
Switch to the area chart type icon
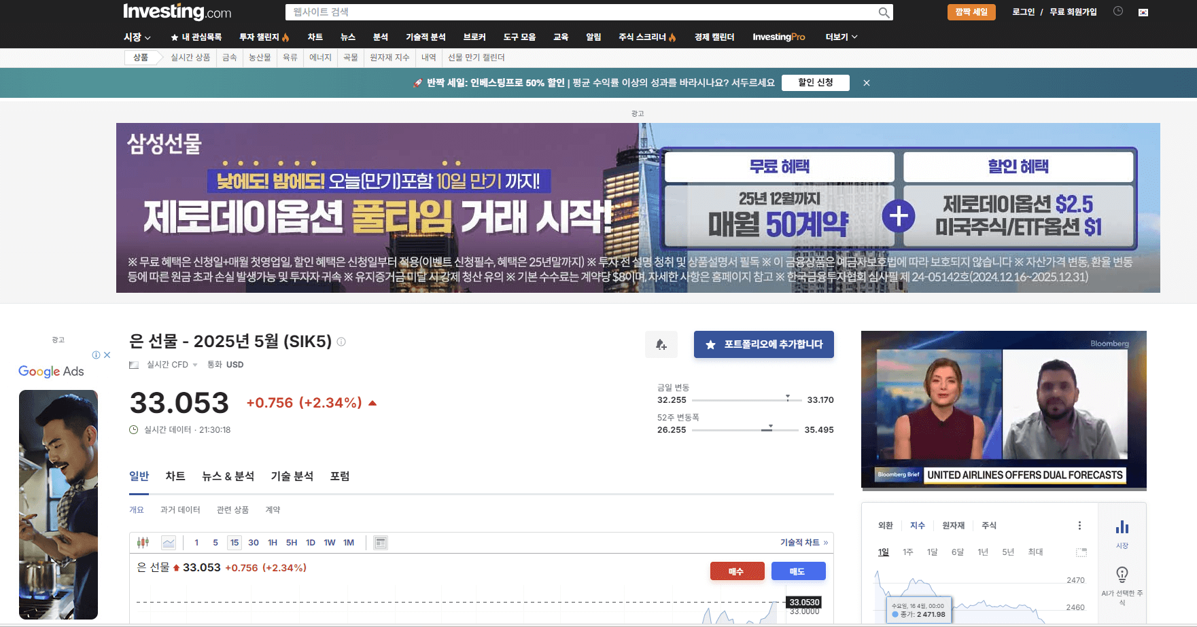pyautogui.click(x=168, y=542)
